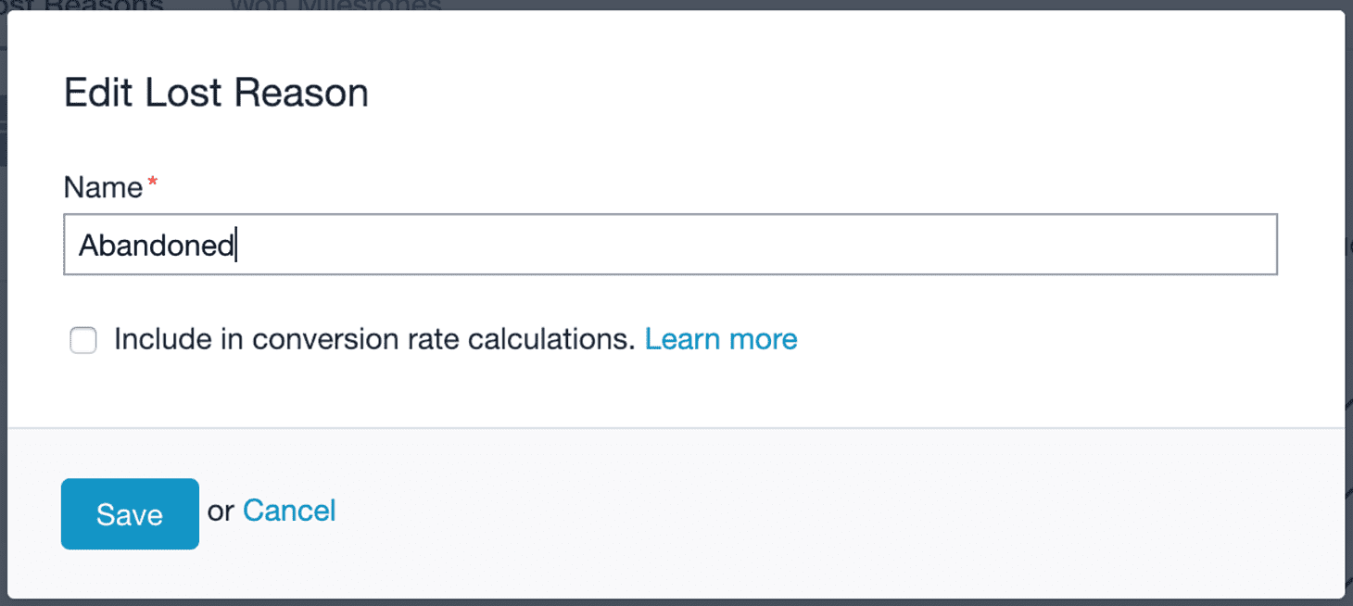
Task: Save the Abandoned lost reason
Action: pyautogui.click(x=130, y=514)
